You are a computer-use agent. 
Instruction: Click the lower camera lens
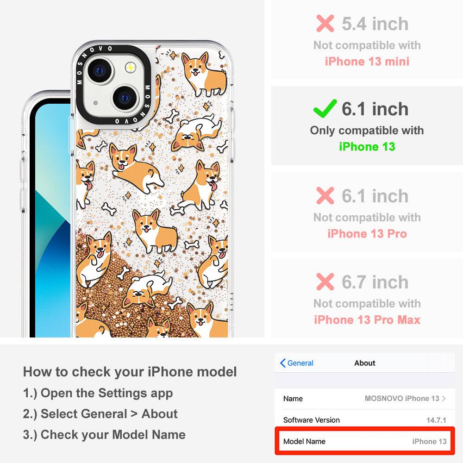(x=125, y=97)
